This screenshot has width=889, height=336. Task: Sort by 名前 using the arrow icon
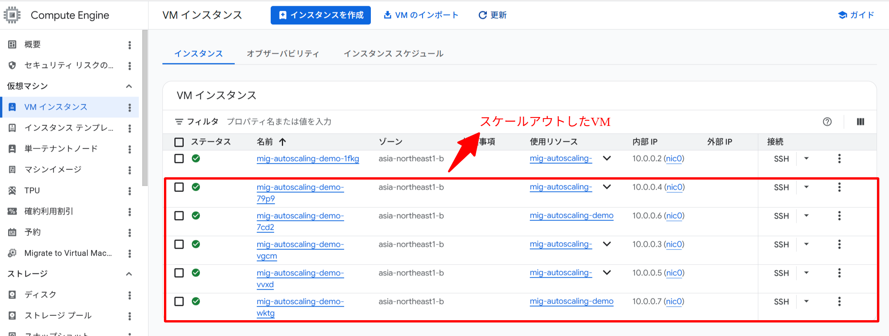283,142
